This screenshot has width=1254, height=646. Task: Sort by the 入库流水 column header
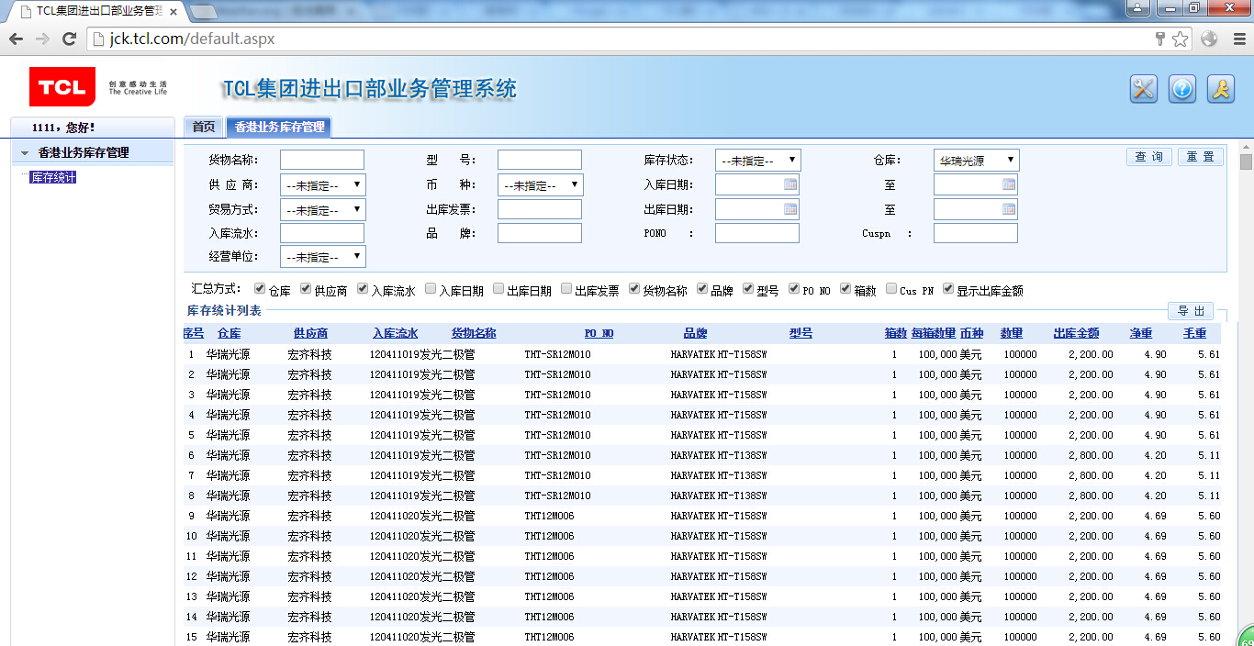[395, 333]
